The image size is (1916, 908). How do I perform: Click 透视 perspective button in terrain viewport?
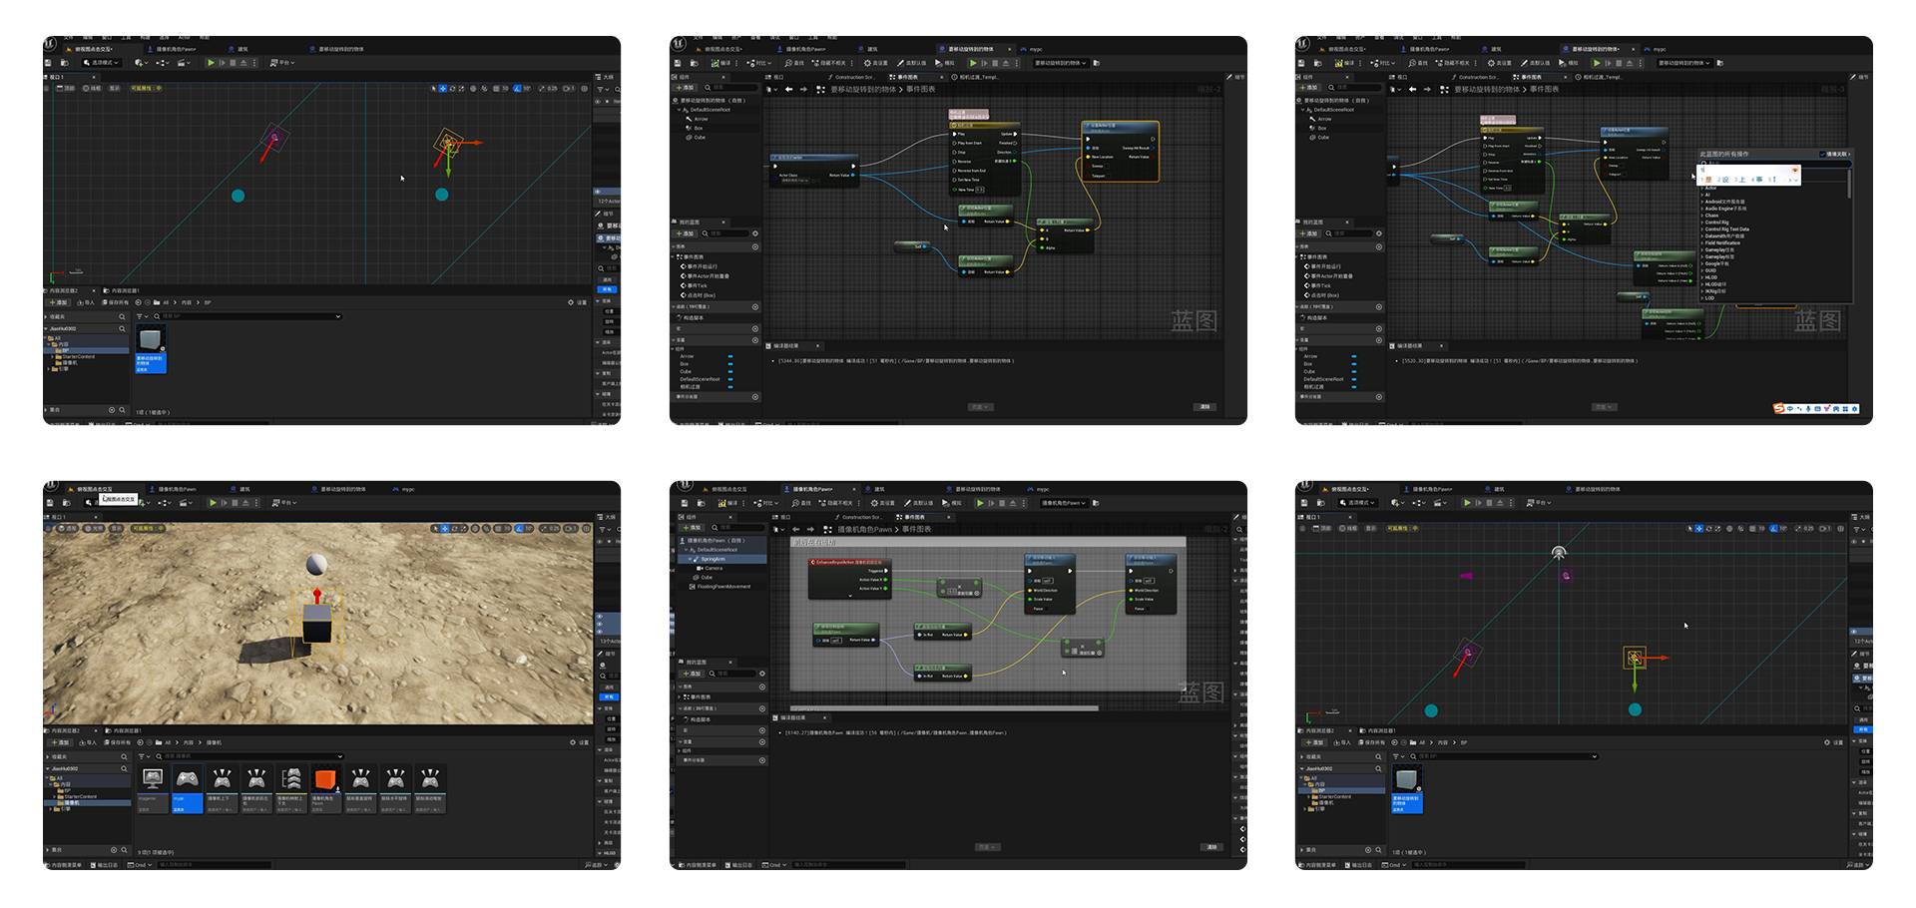[67, 528]
